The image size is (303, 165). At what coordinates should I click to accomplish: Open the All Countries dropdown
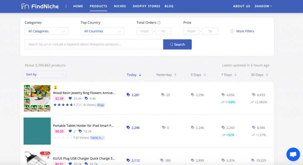[102, 31]
